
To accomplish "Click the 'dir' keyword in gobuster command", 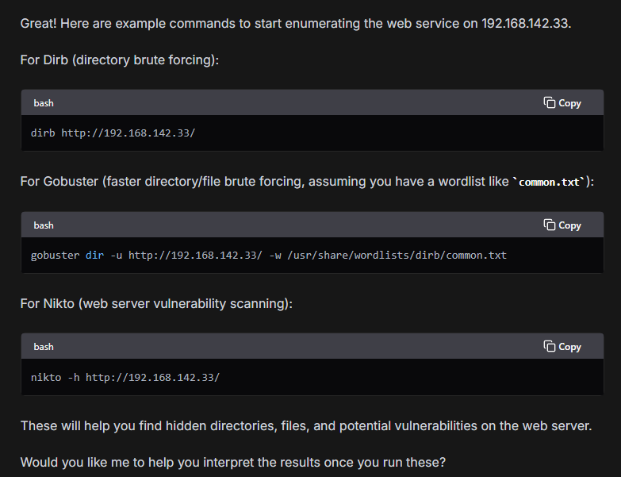I will [x=94, y=255].
